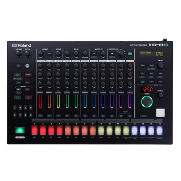This screenshot has height=181, width=181.
Task: Click the SHIFT button
Action: (19, 66)
